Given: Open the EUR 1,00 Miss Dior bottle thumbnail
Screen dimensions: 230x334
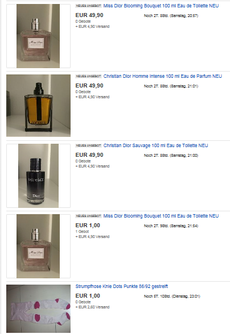Looking at the screenshot, I should coord(38,246).
